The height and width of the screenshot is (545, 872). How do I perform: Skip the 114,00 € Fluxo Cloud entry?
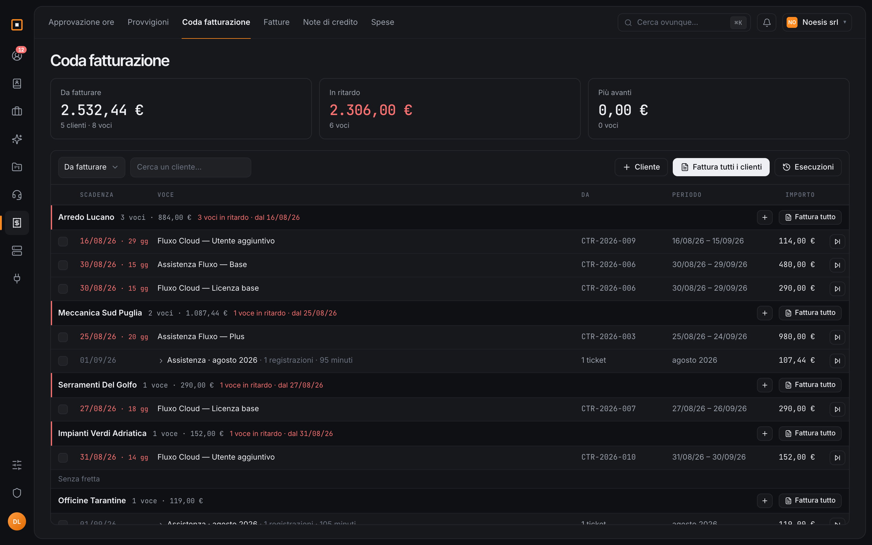point(837,242)
